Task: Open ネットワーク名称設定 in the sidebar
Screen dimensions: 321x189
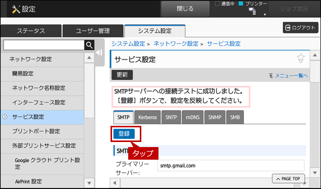Action: [x=42, y=88]
